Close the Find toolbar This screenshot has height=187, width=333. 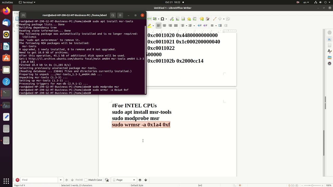[x=17, y=180]
